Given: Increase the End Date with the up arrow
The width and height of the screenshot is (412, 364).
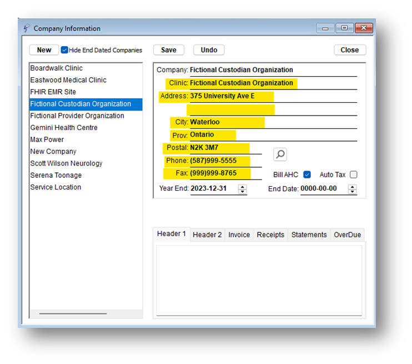Looking at the screenshot, I should pos(352,186).
